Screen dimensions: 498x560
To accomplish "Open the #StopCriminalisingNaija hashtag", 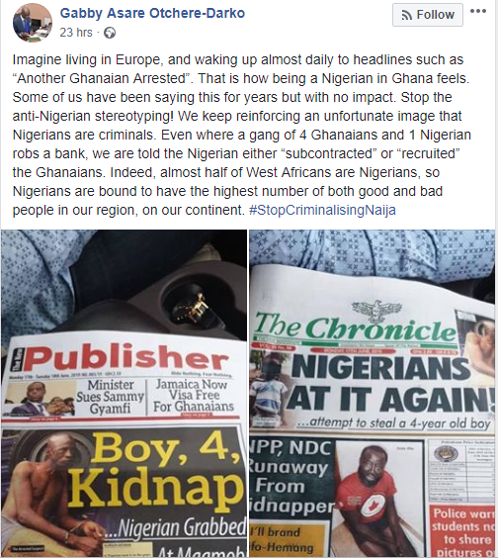I will (322, 210).
